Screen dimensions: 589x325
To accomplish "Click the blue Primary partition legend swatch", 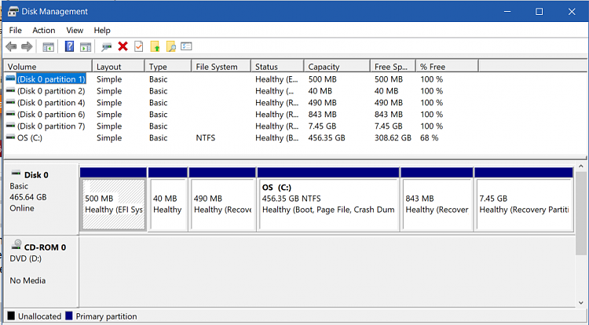I will click(x=69, y=316).
